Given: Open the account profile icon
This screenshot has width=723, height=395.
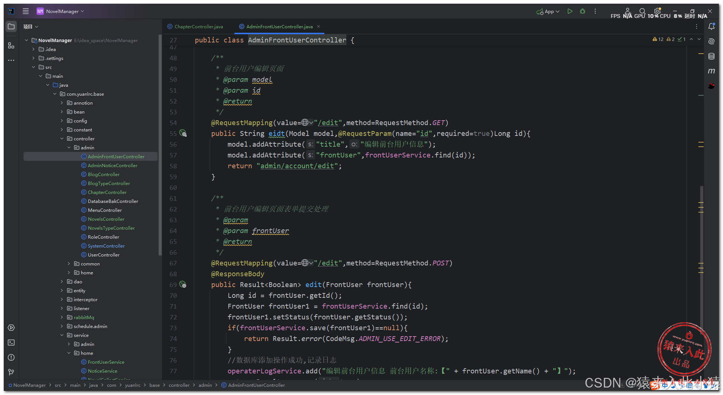Looking at the screenshot, I should click(x=628, y=11).
